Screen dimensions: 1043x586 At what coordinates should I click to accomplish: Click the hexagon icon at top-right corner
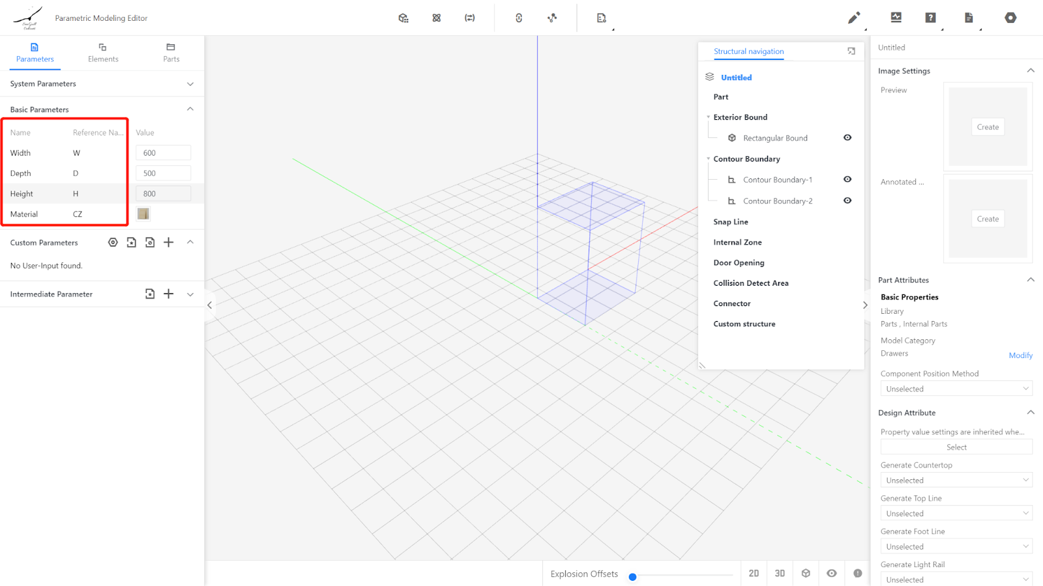click(x=1010, y=18)
